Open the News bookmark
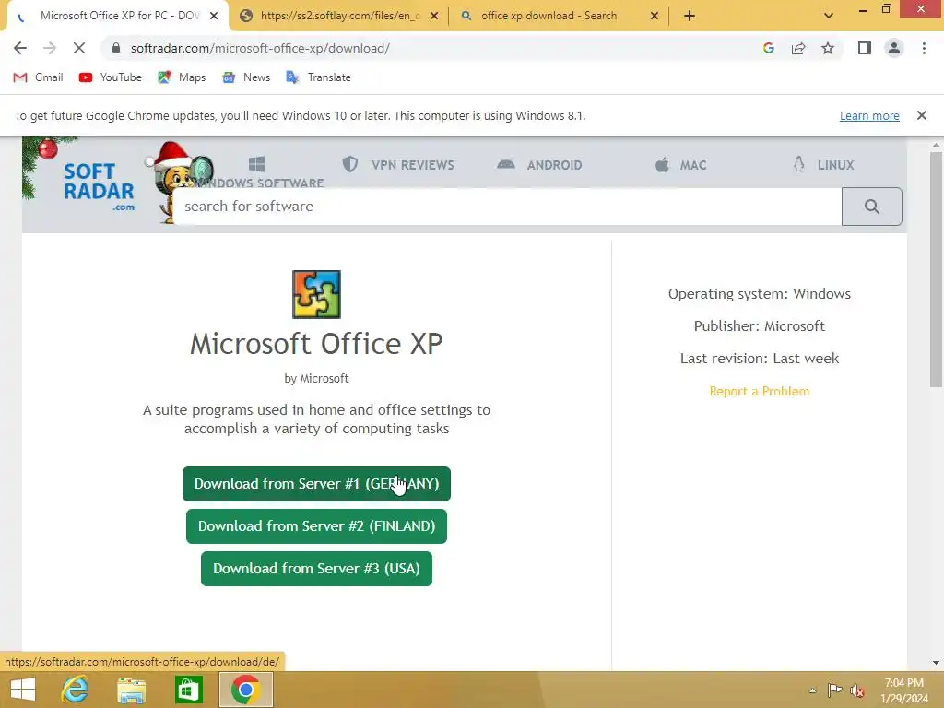Image resolution: width=944 pixels, height=708 pixels. (x=246, y=77)
